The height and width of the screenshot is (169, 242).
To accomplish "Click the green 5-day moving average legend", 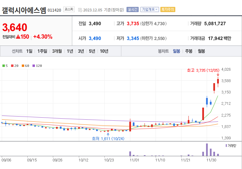I will point(5,66).
